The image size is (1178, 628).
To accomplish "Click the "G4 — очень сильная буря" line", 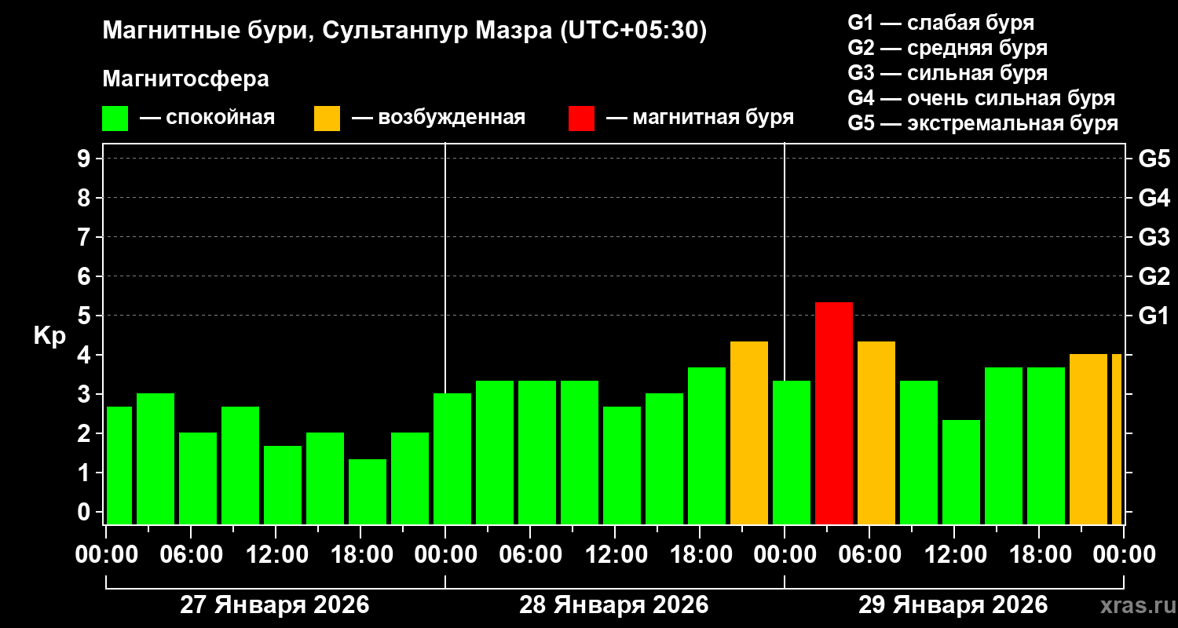I will (981, 98).
